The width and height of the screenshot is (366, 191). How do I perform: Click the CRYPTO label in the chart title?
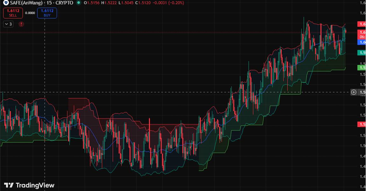[x=64, y=3]
